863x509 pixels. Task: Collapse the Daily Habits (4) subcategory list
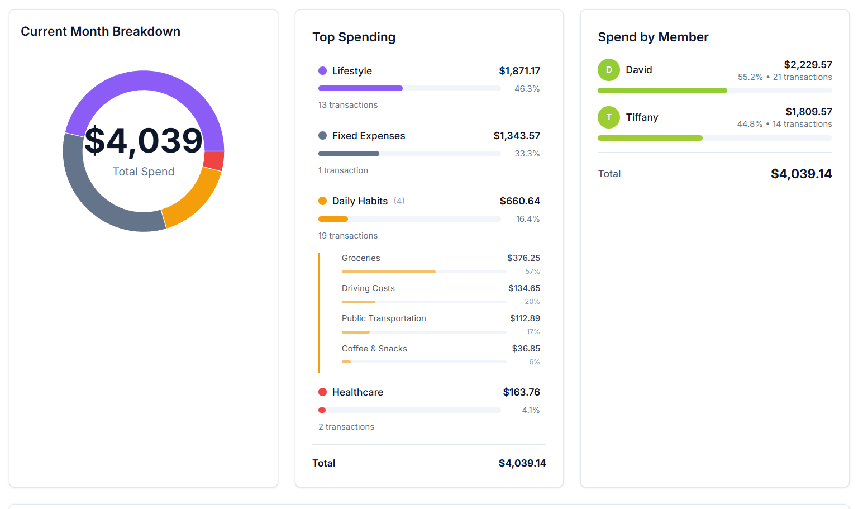pos(399,201)
